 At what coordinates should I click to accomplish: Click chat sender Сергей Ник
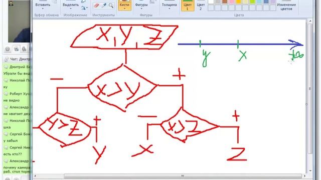[20, 147]
